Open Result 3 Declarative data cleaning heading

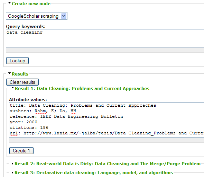(x=94, y=173)
